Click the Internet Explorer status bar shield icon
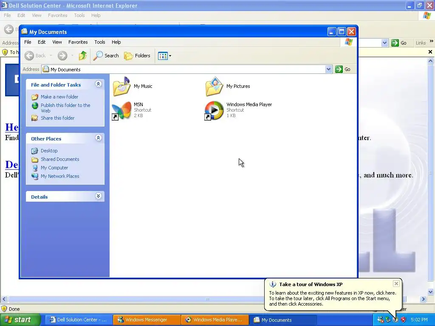 pos(4,309)
